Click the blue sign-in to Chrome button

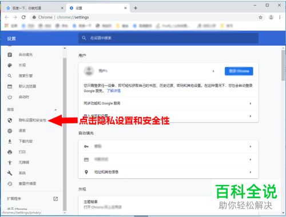239,71
